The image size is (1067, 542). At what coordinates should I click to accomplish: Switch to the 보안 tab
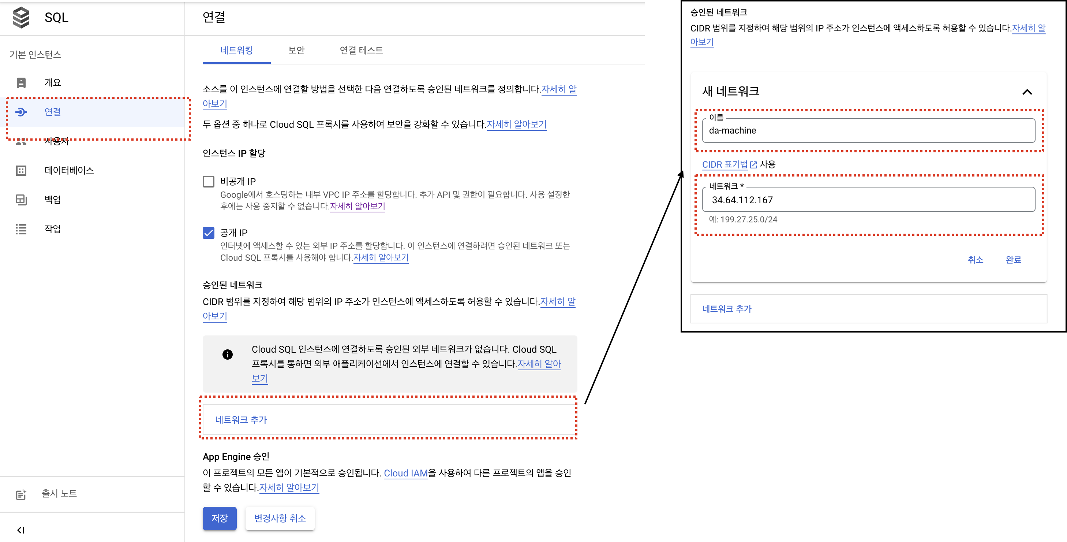tap(297, 50)
